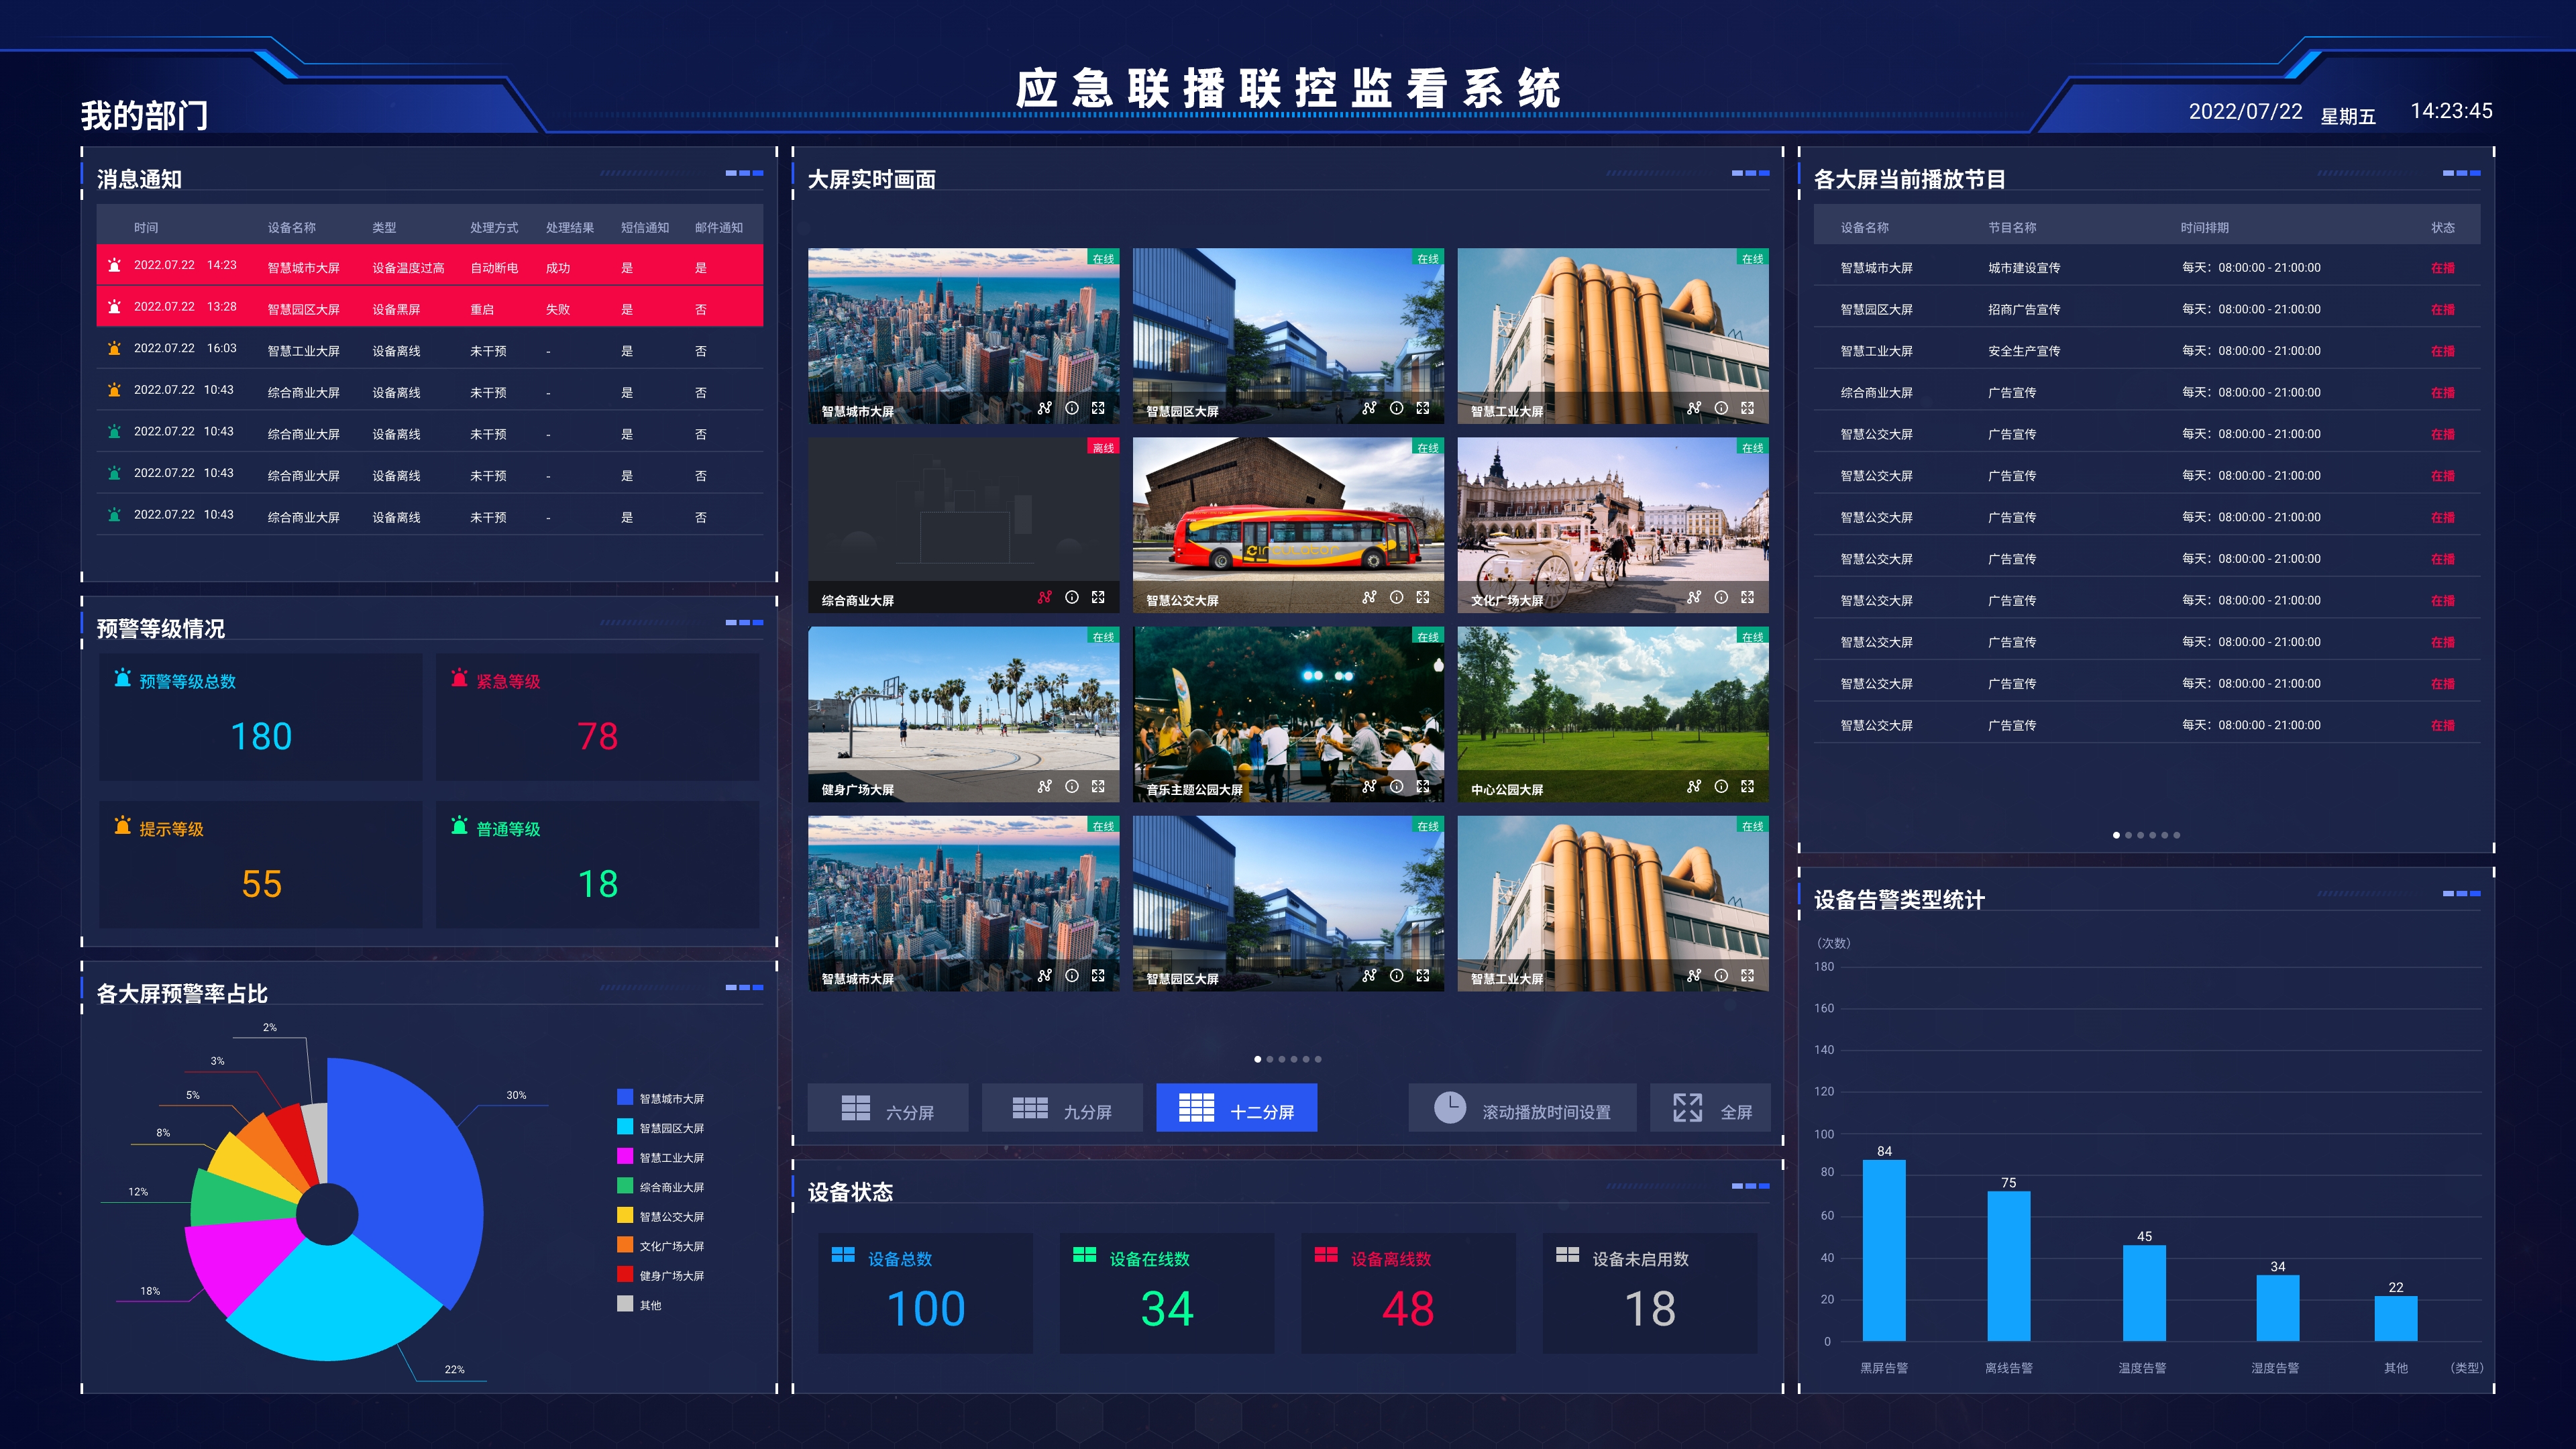
Task: Click the alarm icon beside 紧急等级
Action: [459, 678]
